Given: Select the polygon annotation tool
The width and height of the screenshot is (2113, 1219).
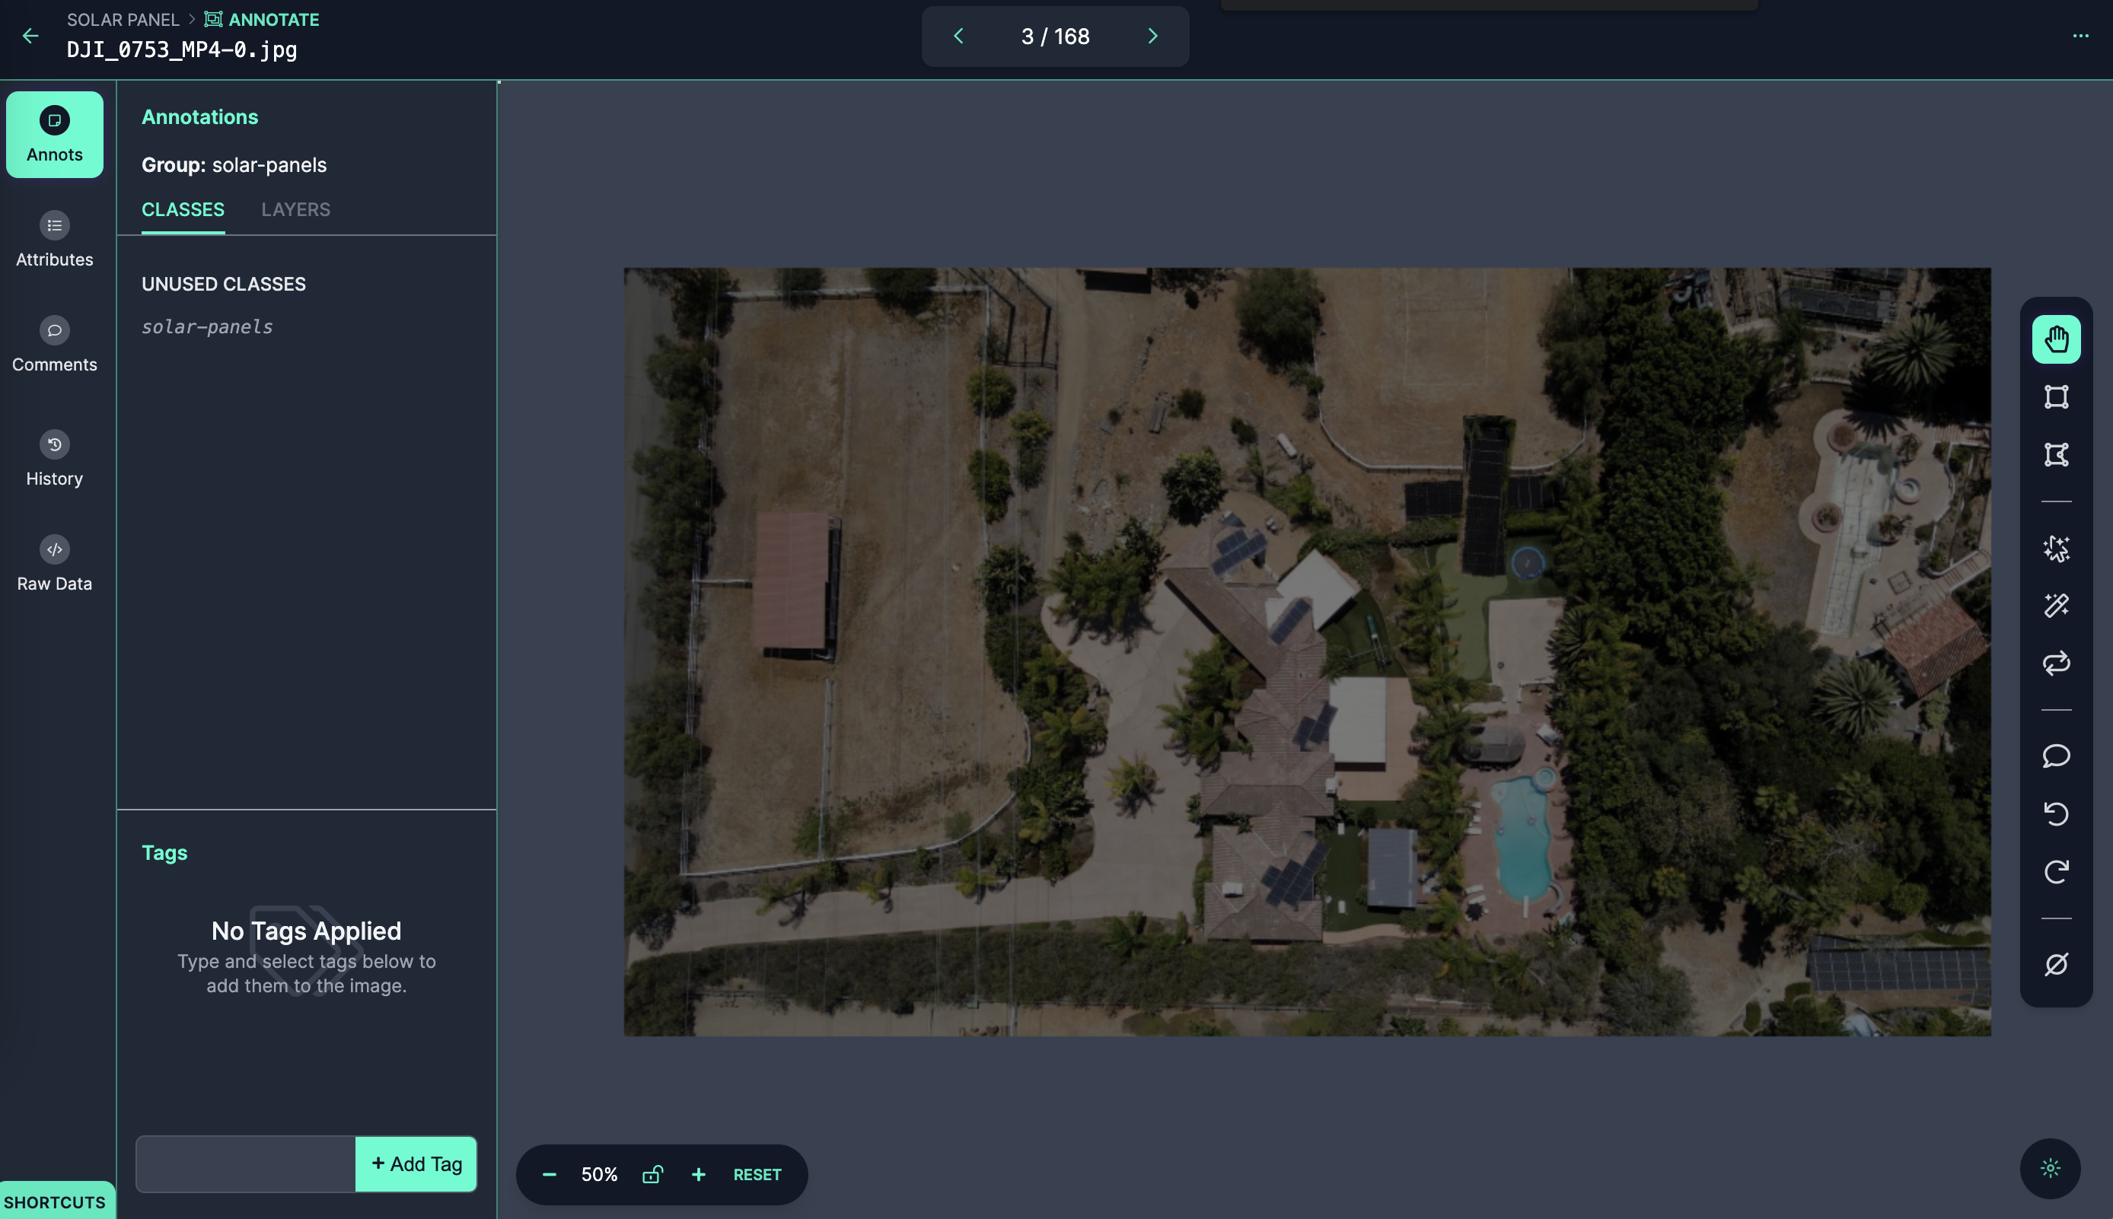Looking at the screenshot, I should tap(2056, 454).
